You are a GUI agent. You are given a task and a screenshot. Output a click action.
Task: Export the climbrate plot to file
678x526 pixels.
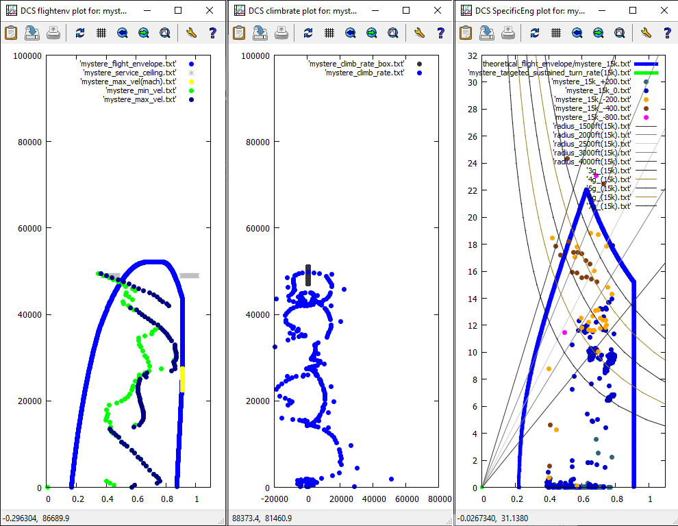point(260,32)
